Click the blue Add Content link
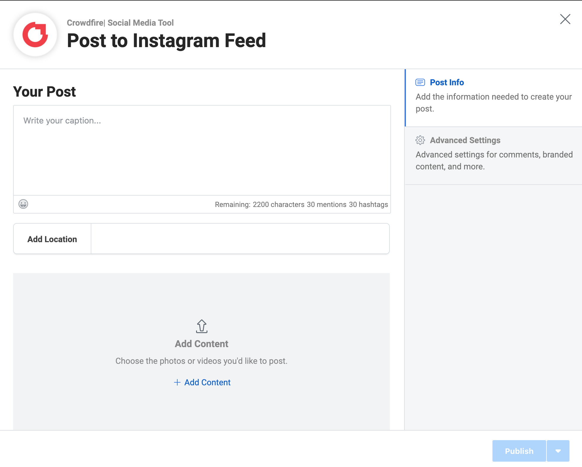This screenshot has height=467, width=582. (x=207, y=382)
